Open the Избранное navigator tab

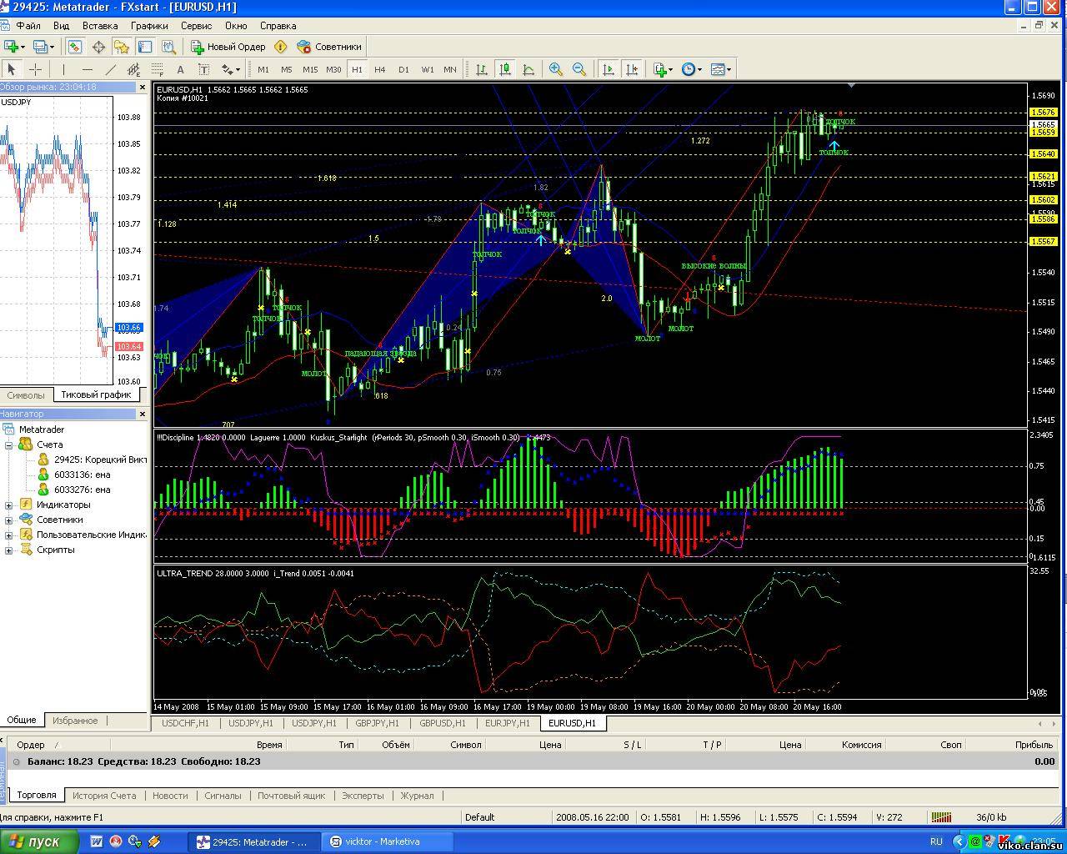click(x=75, y=721)
